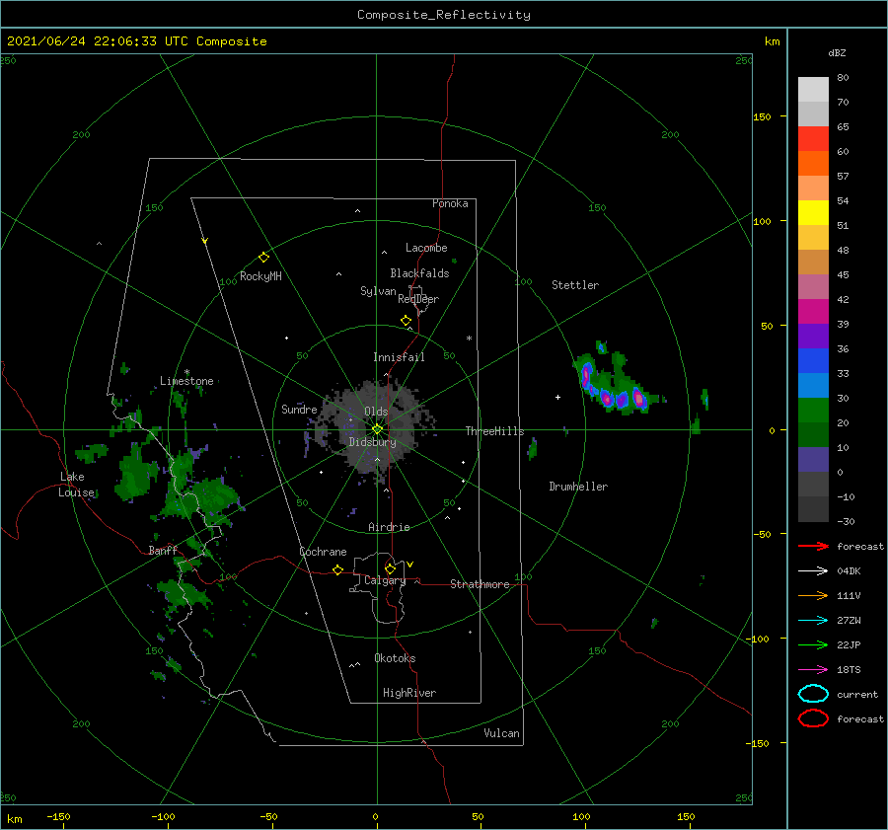Select the blue 36-33 dBZ color swatch

click(813, 361)
